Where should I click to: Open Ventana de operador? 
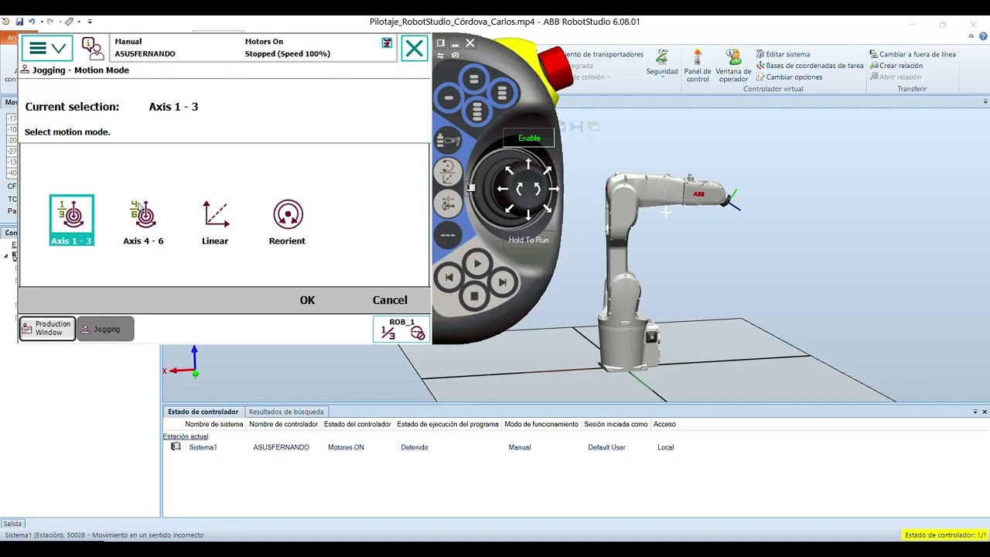[x=733, y=66]
